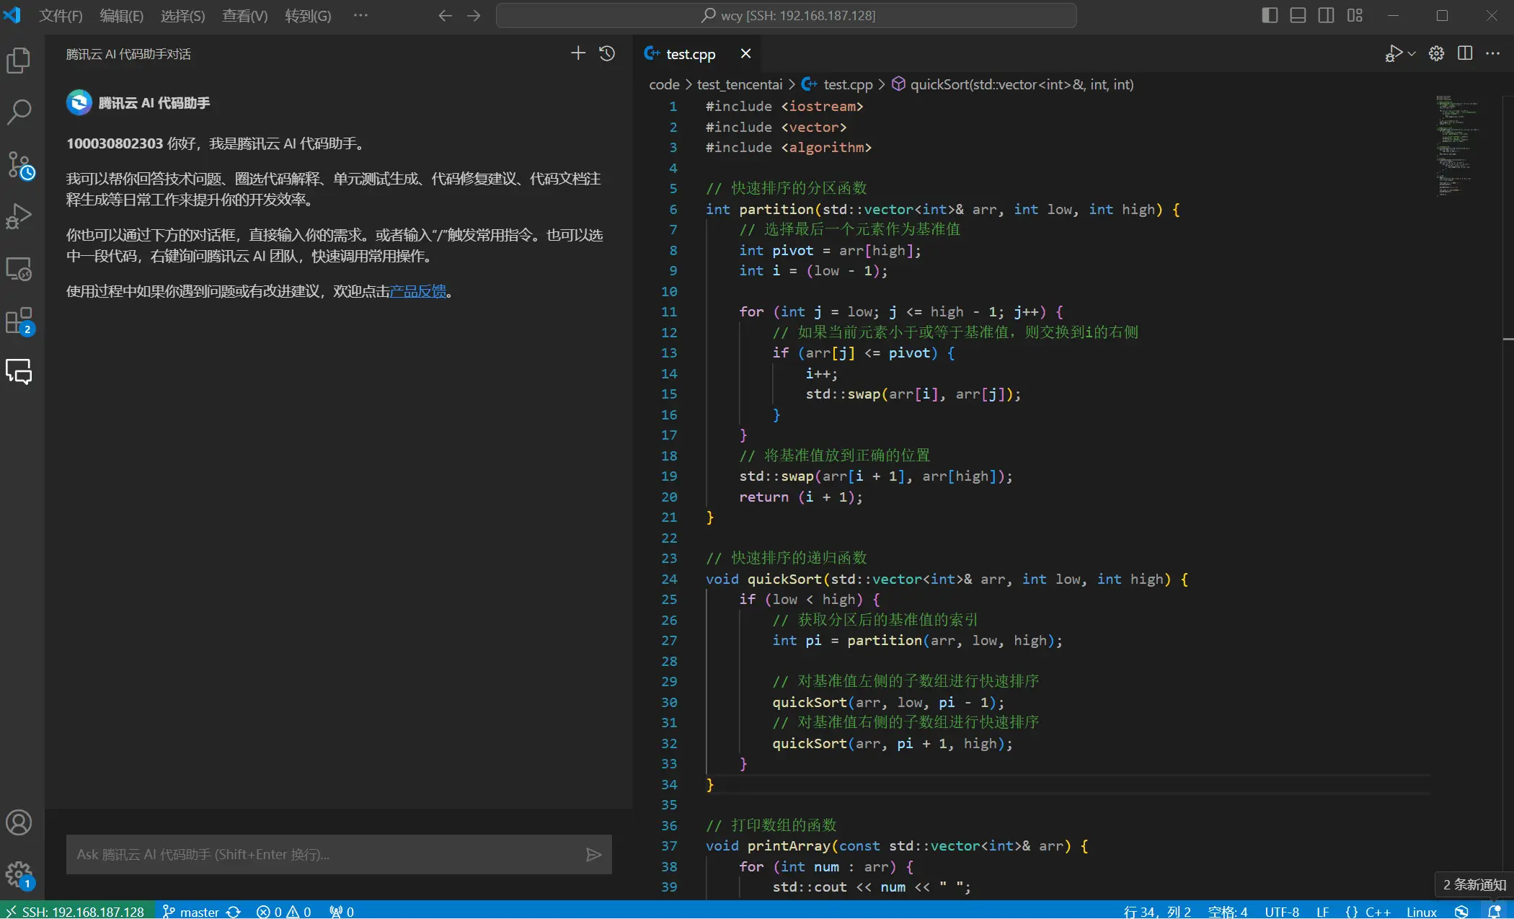Image resolution: width=1514 pixels, height=919 pixels.
Task: Toggle the bottom panel
Action: (1298, 16)
